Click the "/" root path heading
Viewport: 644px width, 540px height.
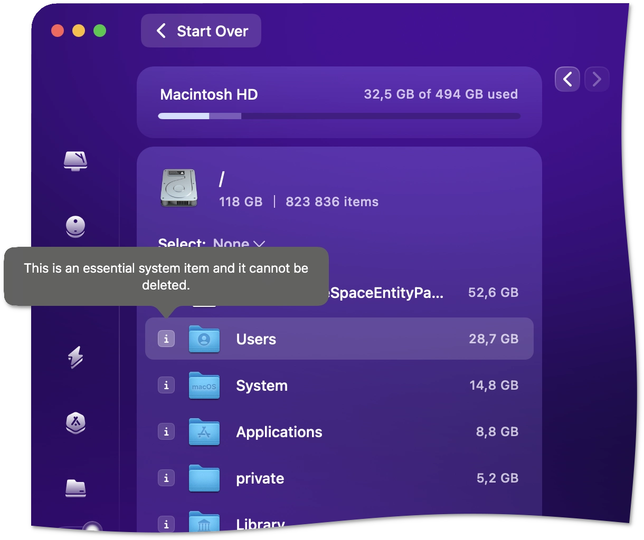tap(222, 179)
